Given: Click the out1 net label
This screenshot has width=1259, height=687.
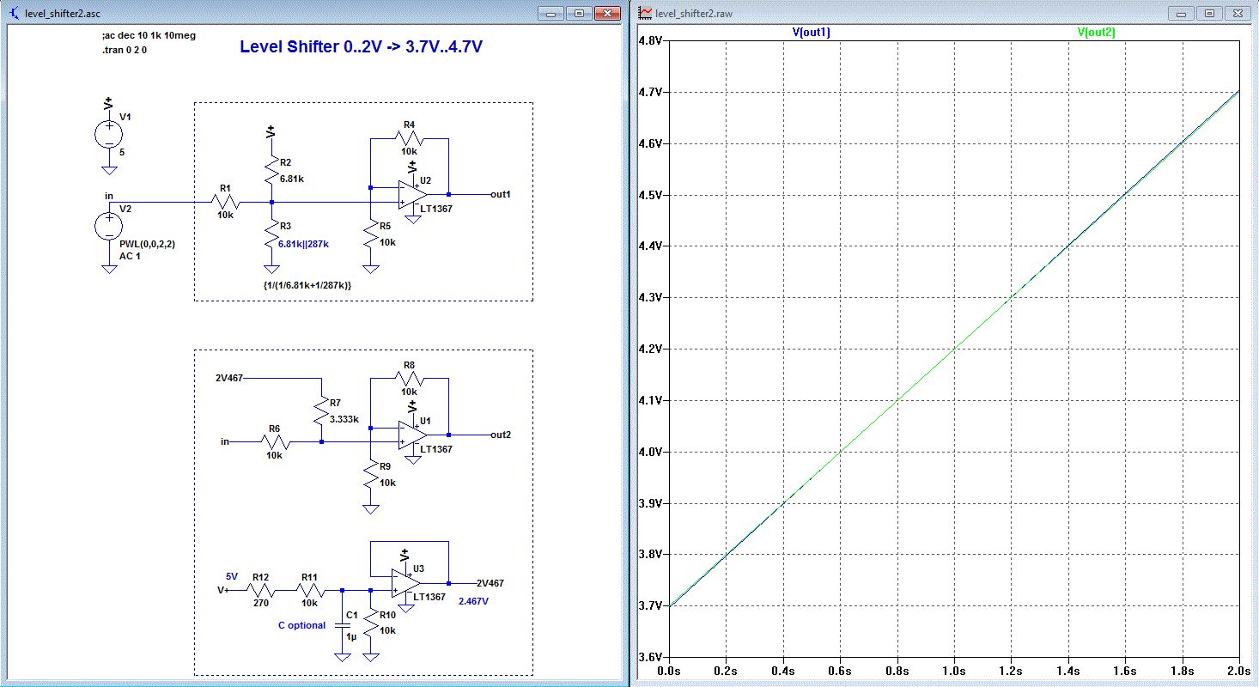Looking at the screenshot, I should tap(500, 194).
